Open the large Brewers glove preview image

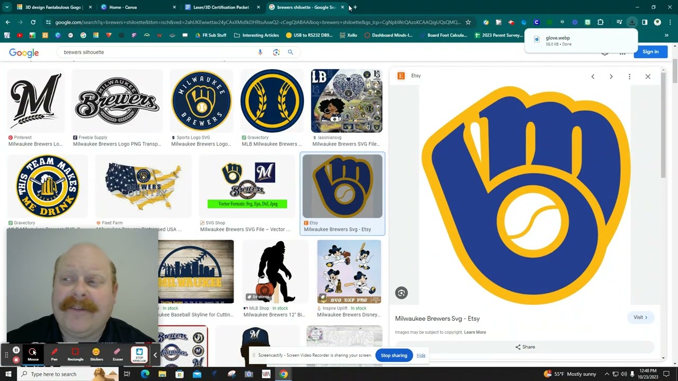click(525, 195)
